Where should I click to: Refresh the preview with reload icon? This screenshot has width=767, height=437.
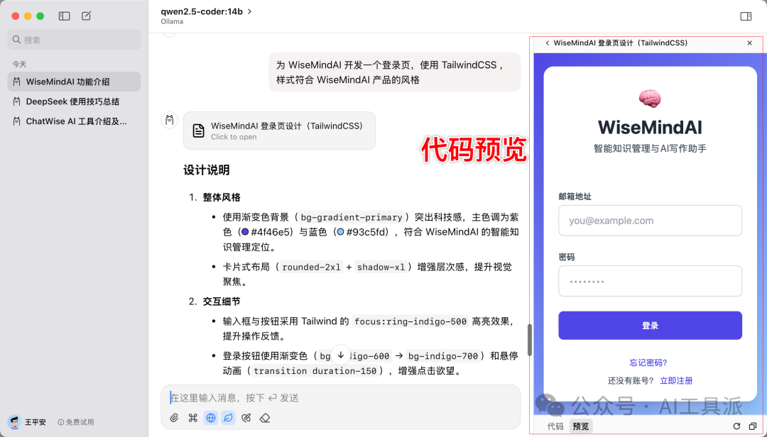[x=736, y=426]
